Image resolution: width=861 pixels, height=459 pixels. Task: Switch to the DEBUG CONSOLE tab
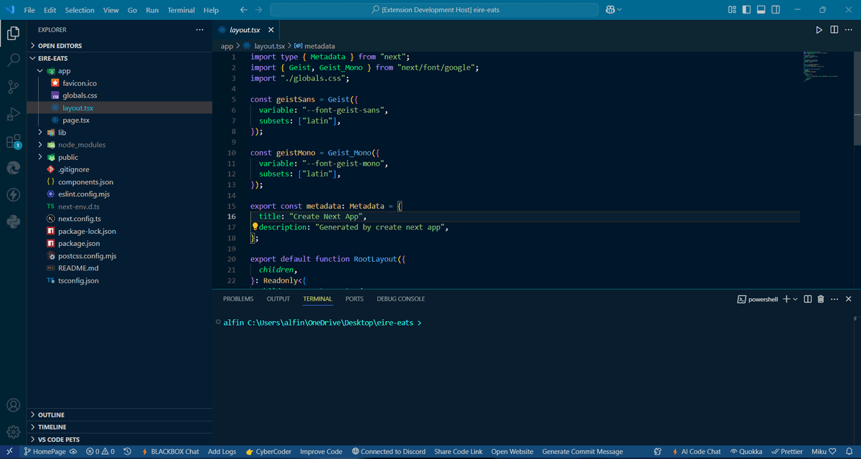(401, 299)
